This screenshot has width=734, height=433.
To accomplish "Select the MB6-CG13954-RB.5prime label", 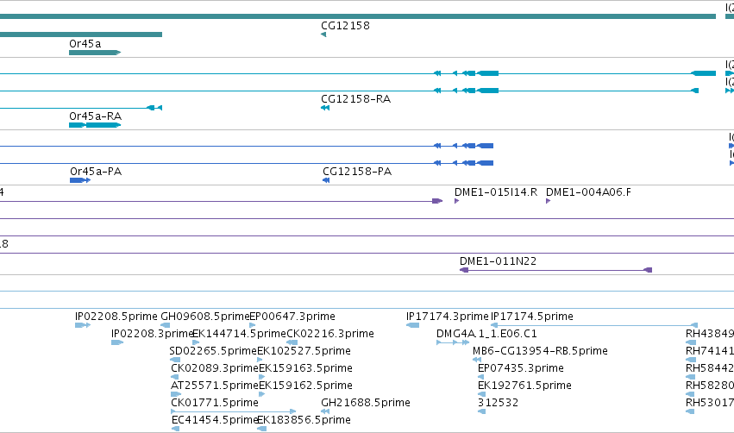I will pos(540,351).
